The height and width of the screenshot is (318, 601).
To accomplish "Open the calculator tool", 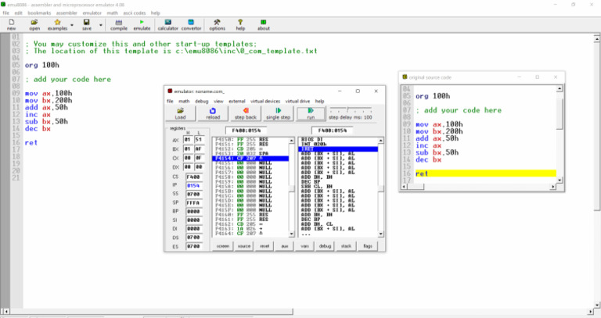I will (168, 25).
